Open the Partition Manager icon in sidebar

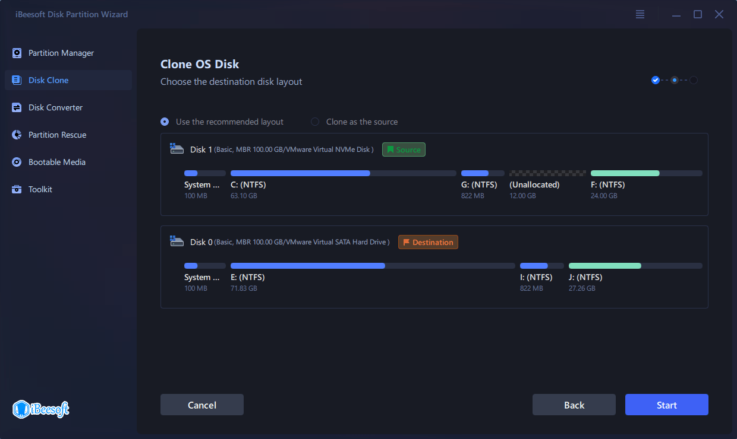point(17,53)
